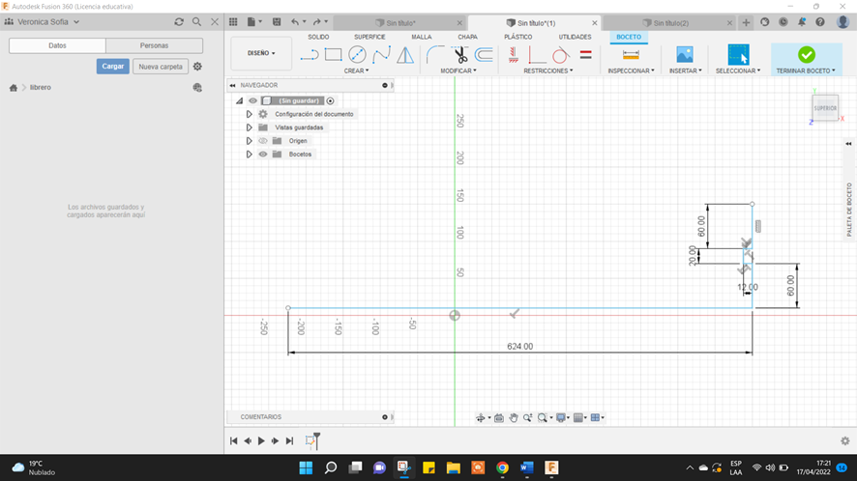Click the Zoom window magnifier icon

[543, 417]
